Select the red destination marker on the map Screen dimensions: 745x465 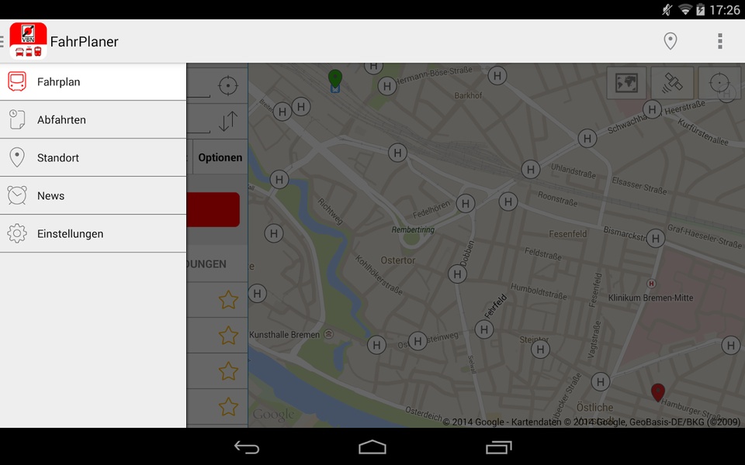pos(657,392)
